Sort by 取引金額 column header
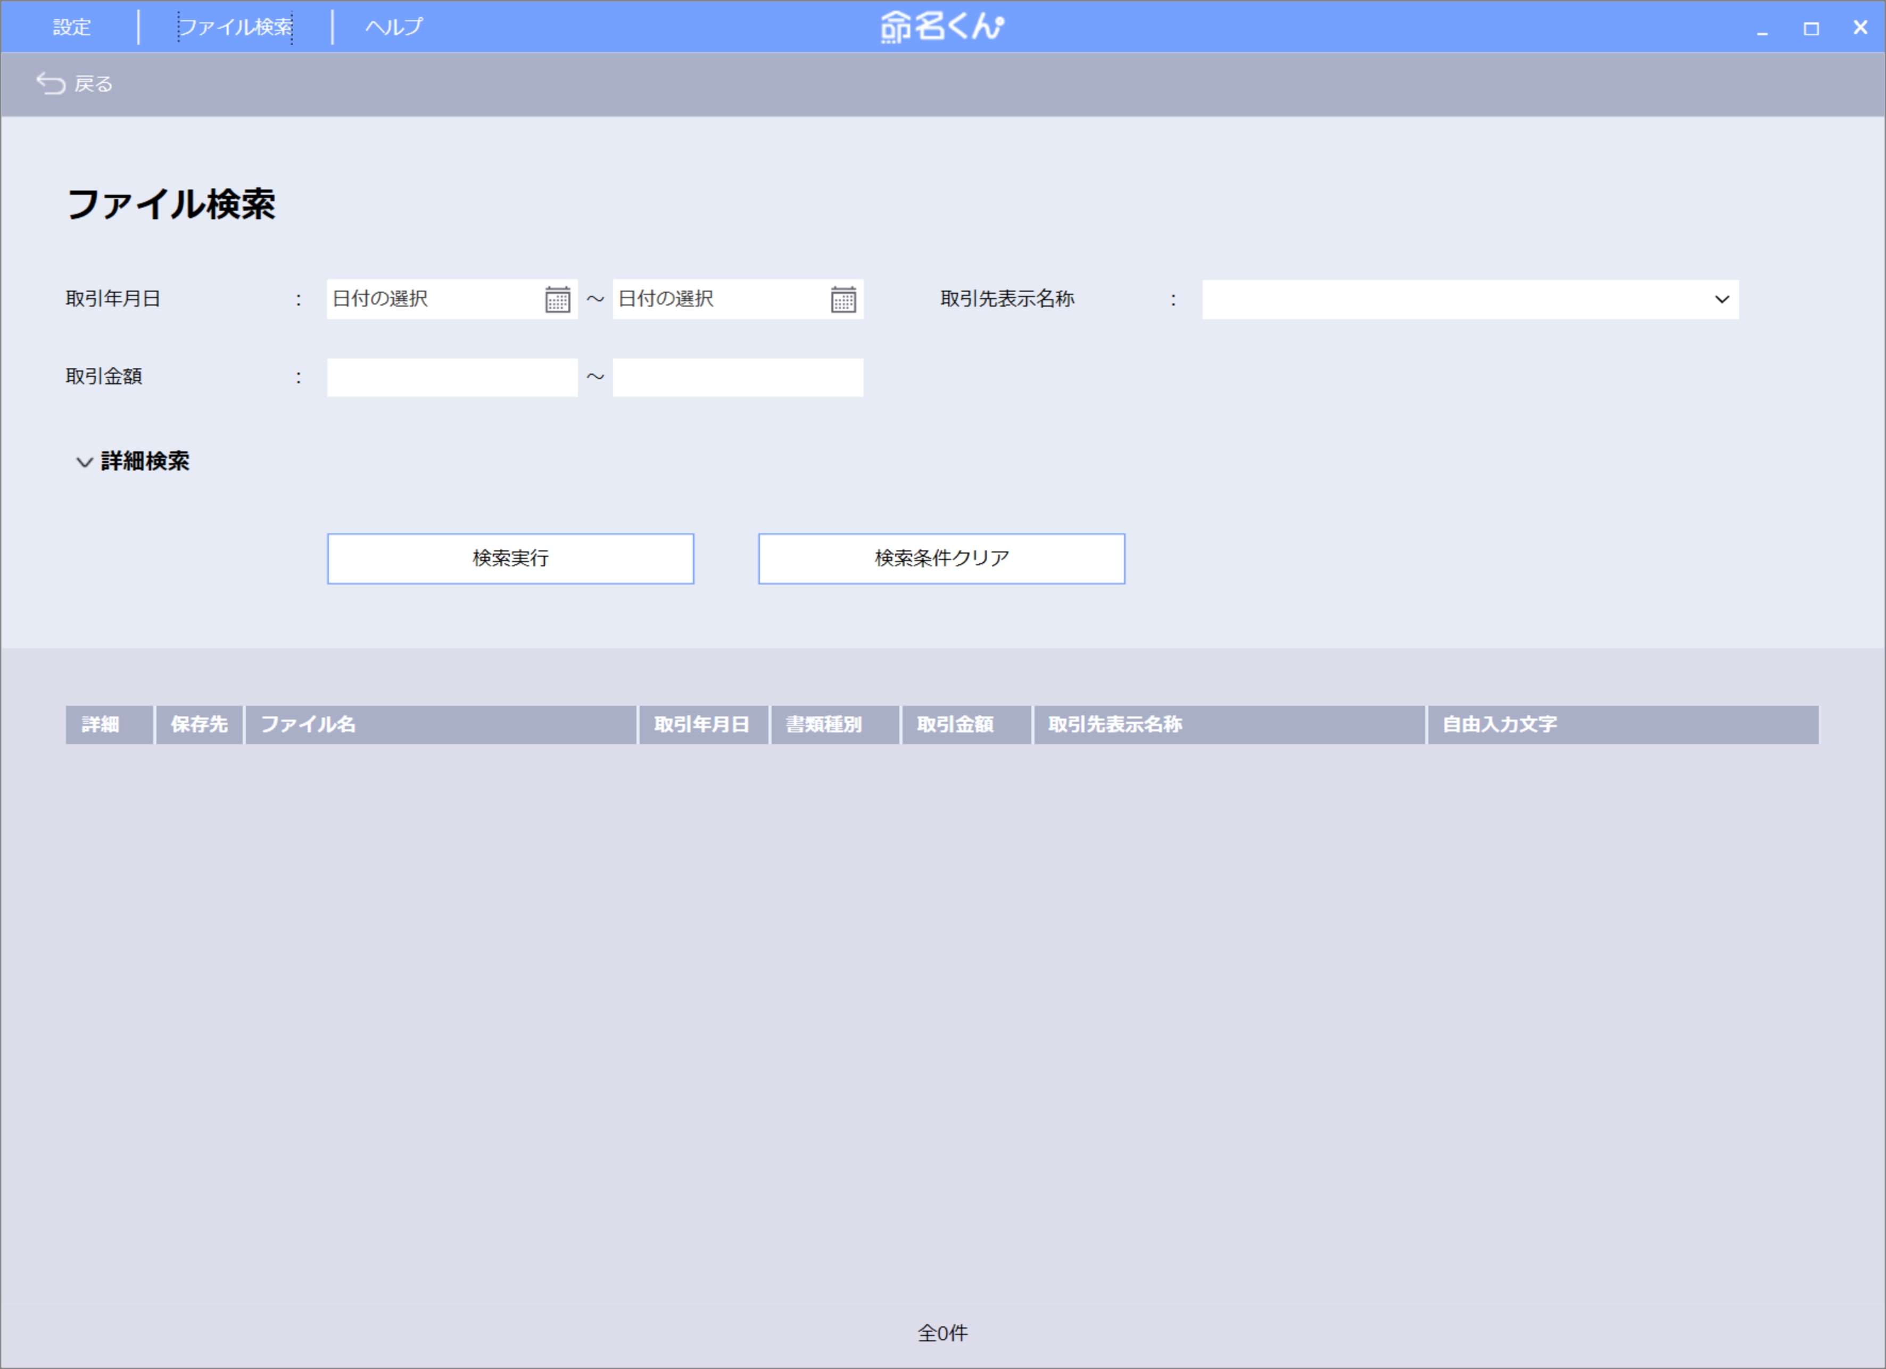The width and height of the screenshot is (1886, 1369). point(966,724)
